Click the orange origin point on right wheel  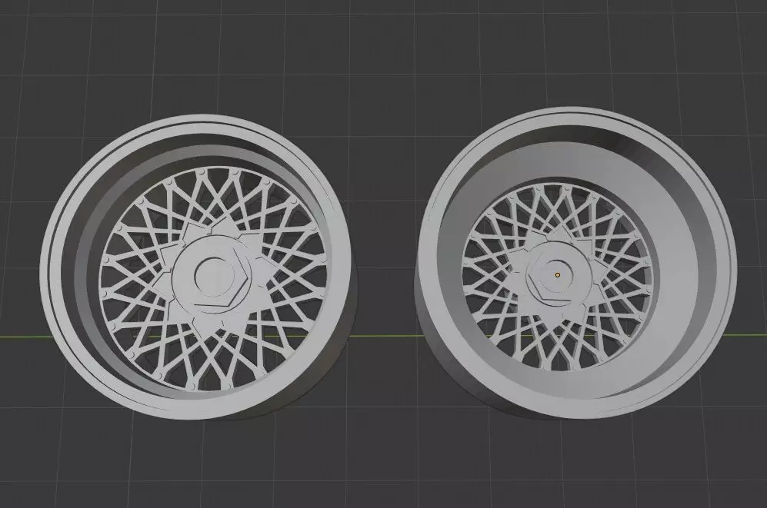pyautogui.click(x=557, y=275)
